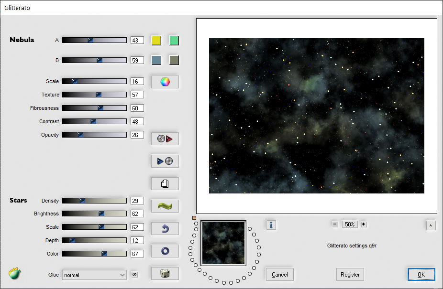443x289 pixels.
Task: Pick the blue-gray Nebula B color swatch
Action: tap(156, 60)
